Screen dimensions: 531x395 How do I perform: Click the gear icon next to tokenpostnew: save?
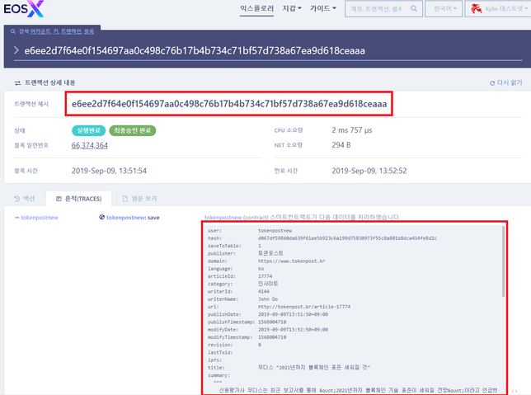pos(101,218)
